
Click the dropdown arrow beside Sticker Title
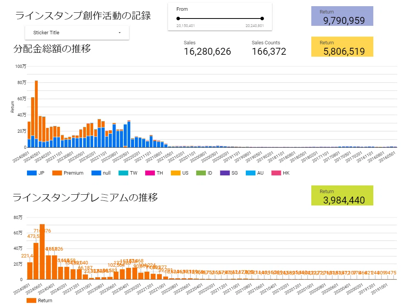click(119, 33)
